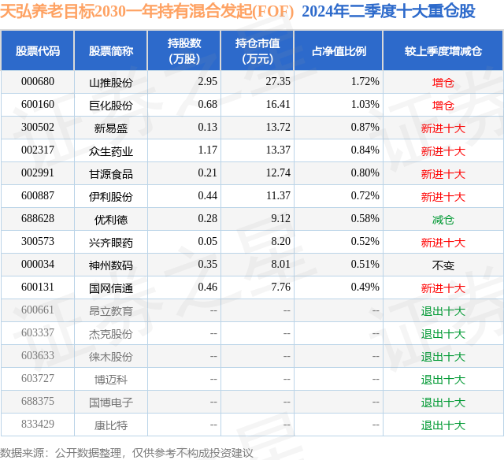The image size is (504, 460).
Task: Click the 股票代码 column header
Action: tap(38, 50)
